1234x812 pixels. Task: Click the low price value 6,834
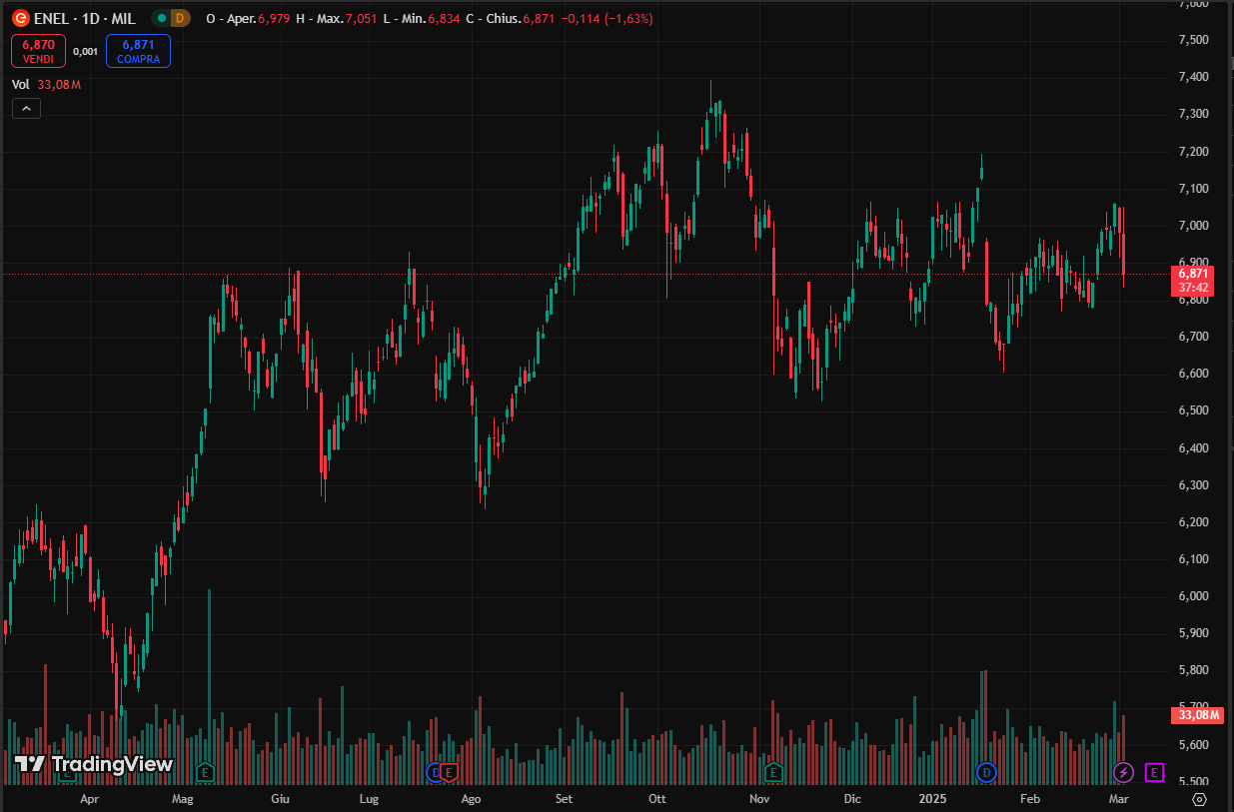coord(444,18)
